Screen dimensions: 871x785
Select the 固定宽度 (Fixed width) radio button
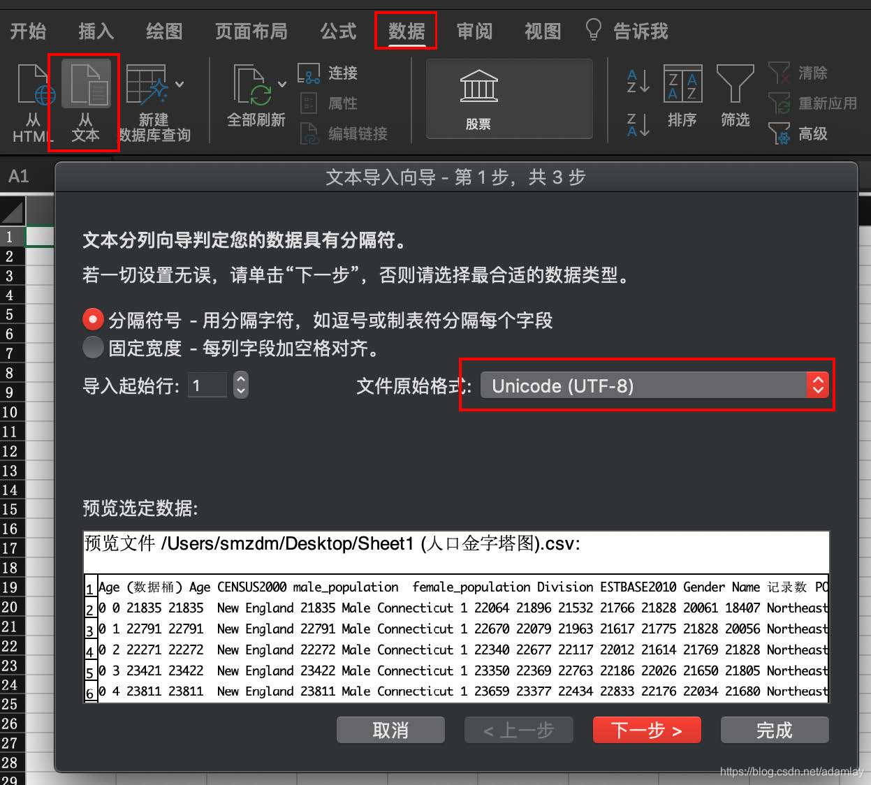pos(93,347)
